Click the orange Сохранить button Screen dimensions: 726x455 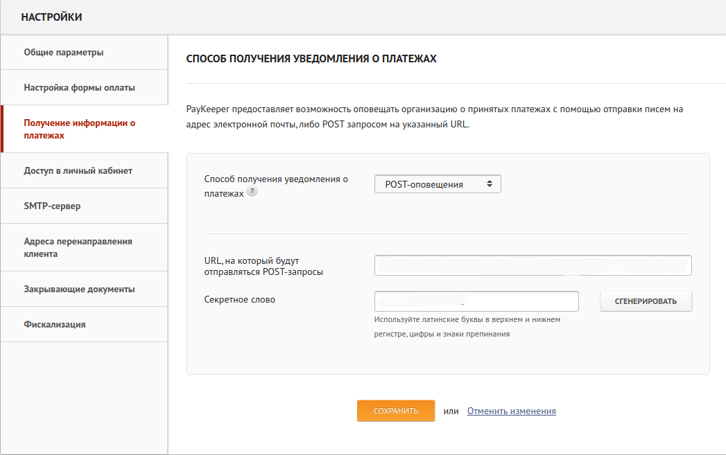396,411
